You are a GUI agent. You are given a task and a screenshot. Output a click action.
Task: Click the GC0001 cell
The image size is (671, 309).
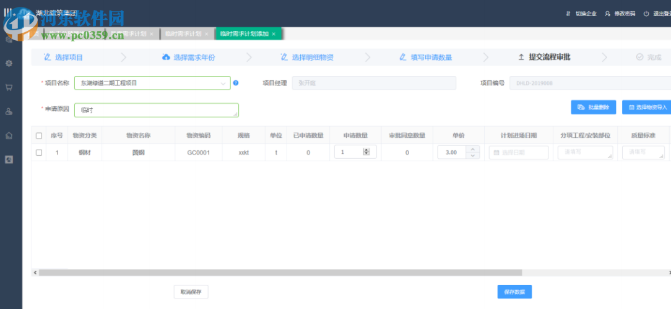point(198,152)
